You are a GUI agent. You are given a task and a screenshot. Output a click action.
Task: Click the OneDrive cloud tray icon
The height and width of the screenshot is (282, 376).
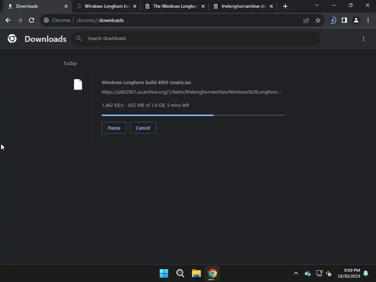[x=308, y=273]
